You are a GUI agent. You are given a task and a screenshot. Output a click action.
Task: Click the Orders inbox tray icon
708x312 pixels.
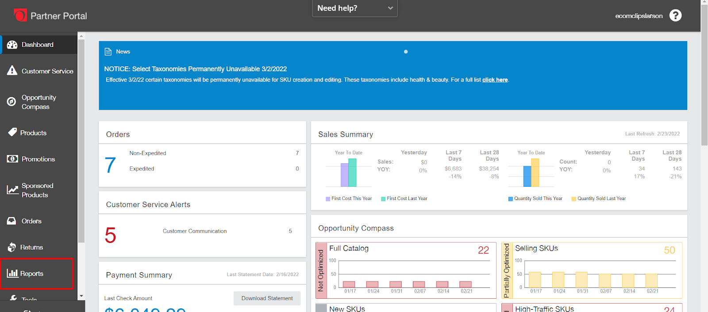[12, 221]
